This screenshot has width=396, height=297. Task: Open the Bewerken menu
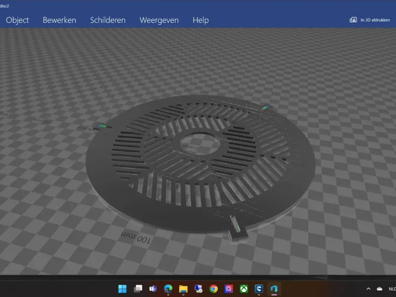59,20
